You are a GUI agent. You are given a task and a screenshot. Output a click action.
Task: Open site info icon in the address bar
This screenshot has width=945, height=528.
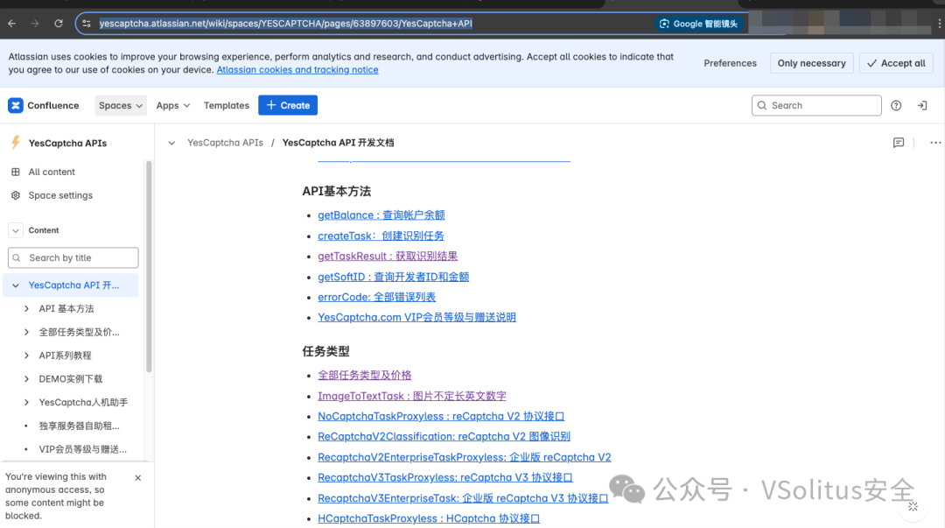87,24
